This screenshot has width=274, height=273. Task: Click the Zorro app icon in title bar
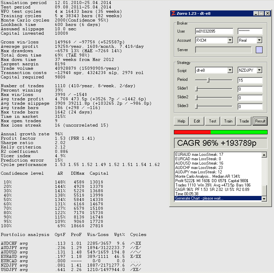point(174,13)
